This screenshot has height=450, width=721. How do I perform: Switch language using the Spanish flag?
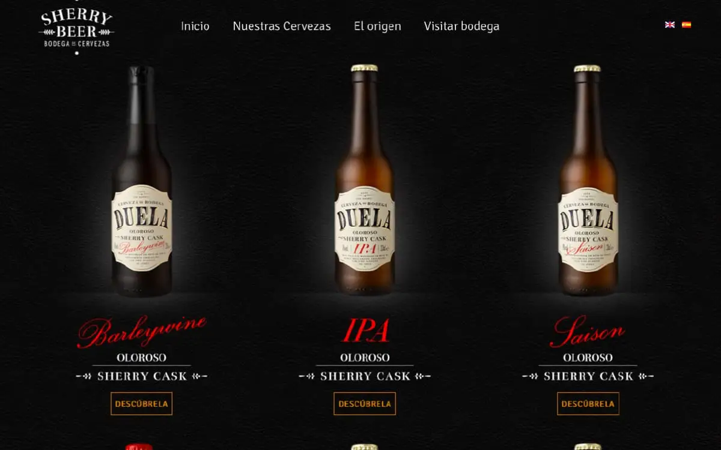point(686,25)
